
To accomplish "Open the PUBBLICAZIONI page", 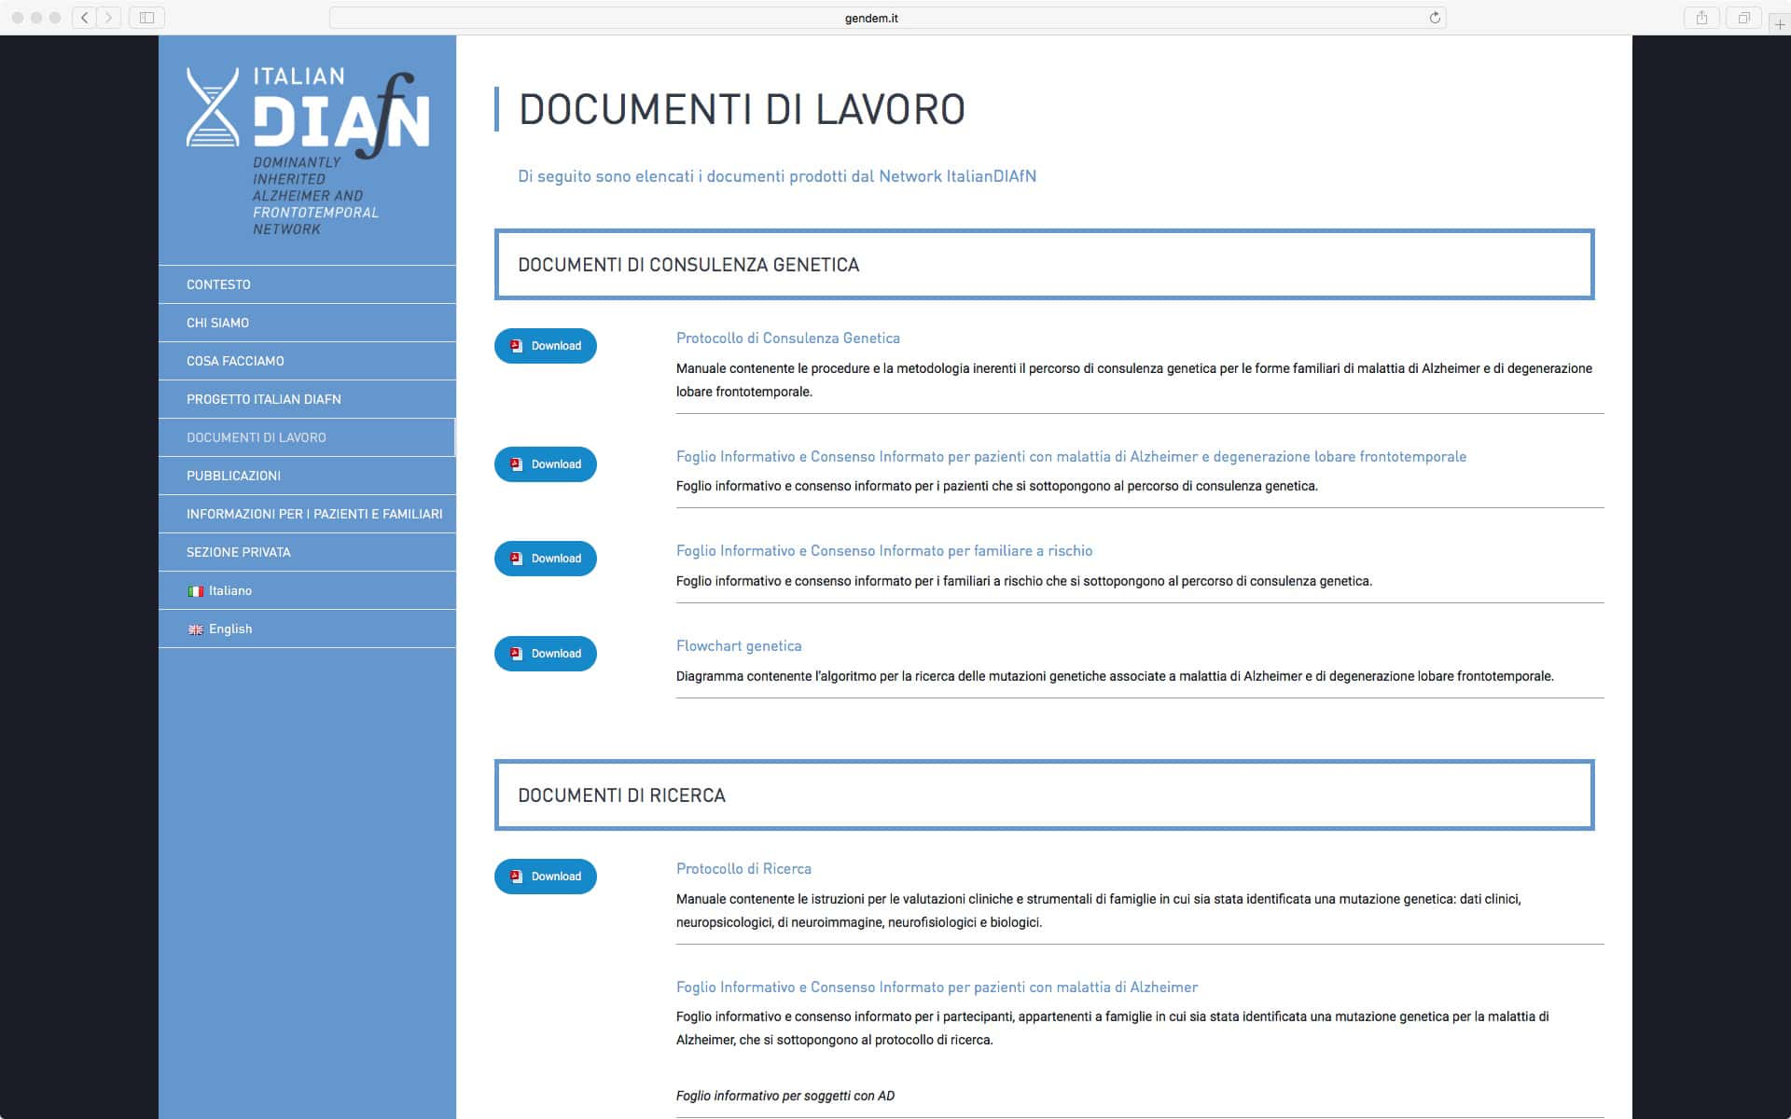I will [307, 476].
